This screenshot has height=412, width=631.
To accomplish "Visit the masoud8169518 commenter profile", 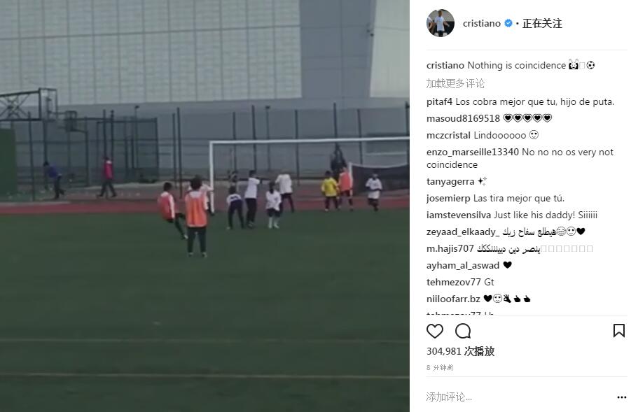I will [463, 119].
